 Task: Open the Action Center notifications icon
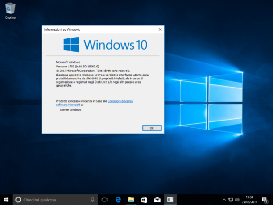[x=265, y=200]
